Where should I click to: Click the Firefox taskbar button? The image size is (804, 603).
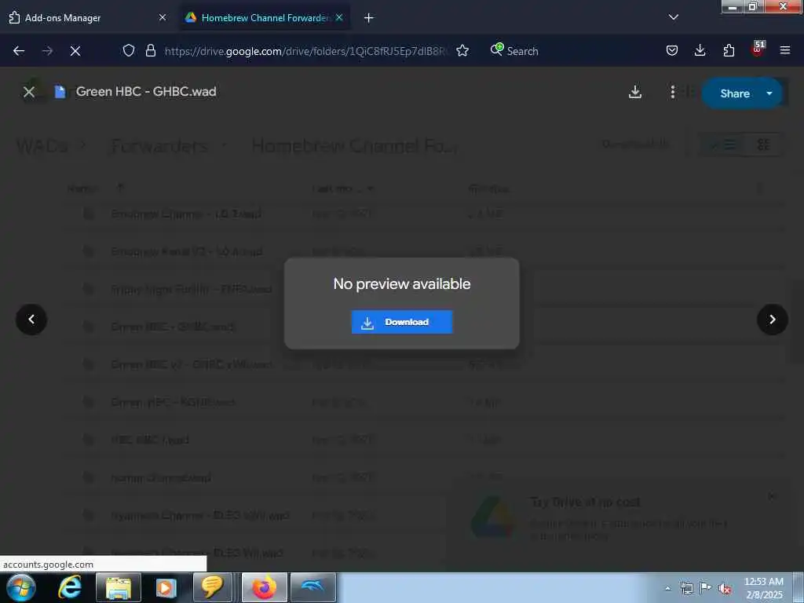265,587
